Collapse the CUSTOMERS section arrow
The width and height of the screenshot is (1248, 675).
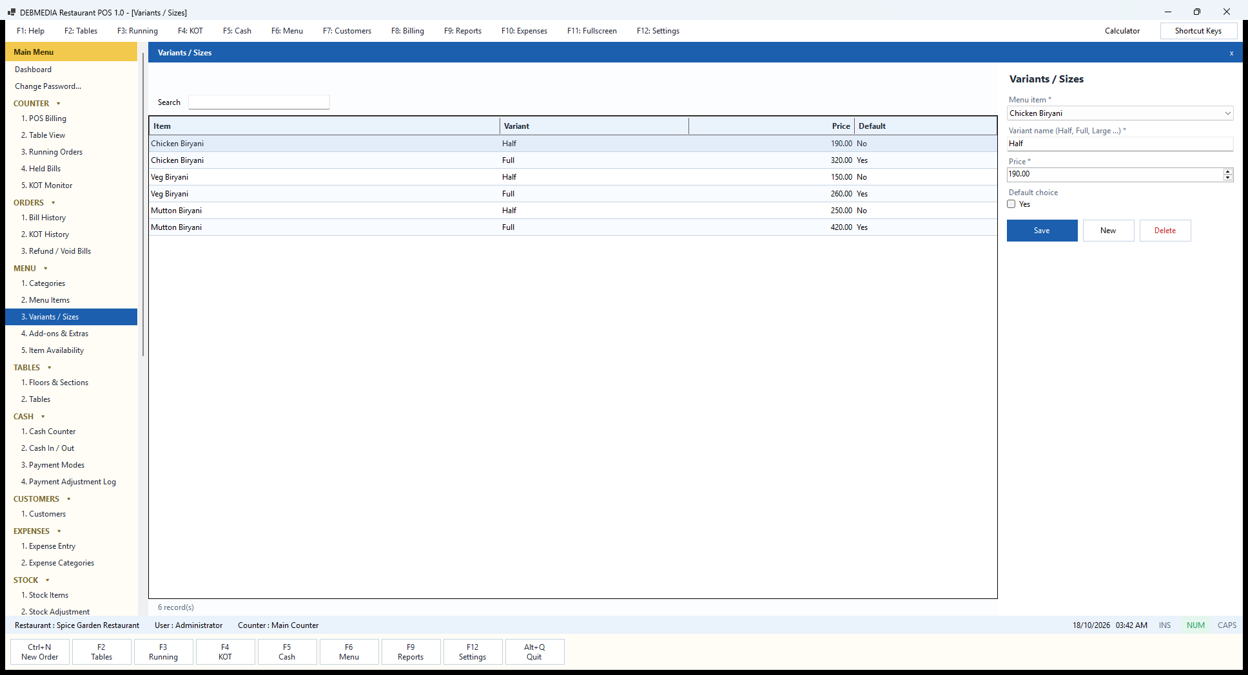69,499
